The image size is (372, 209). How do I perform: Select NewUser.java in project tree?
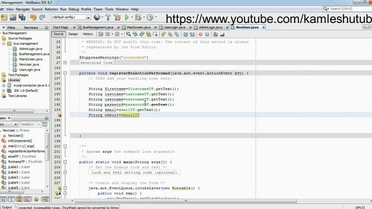click(29, 64)
